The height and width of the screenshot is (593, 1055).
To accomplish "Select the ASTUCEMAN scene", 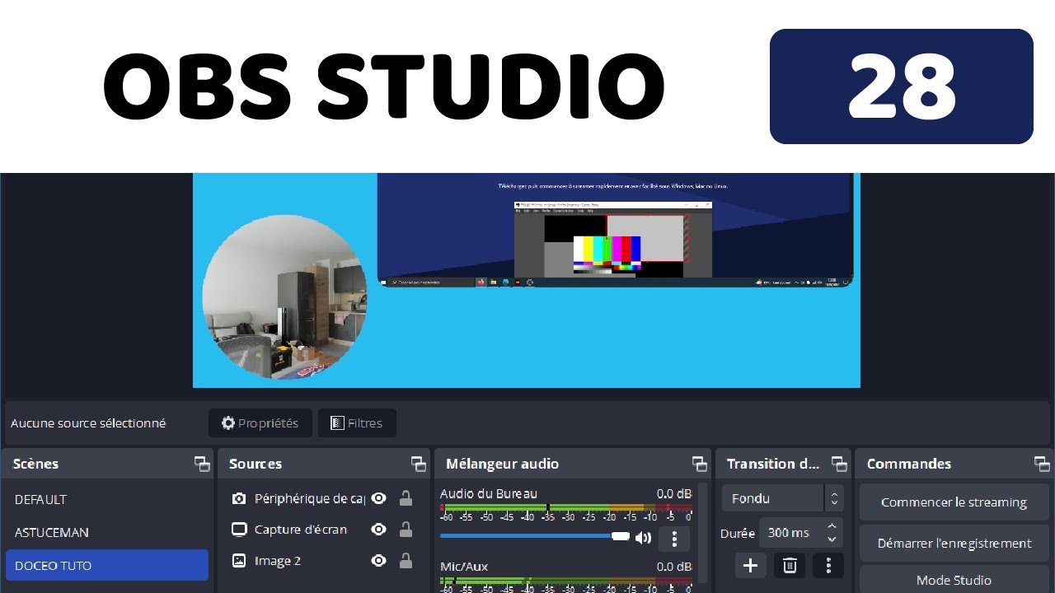I will coord(107,533).
